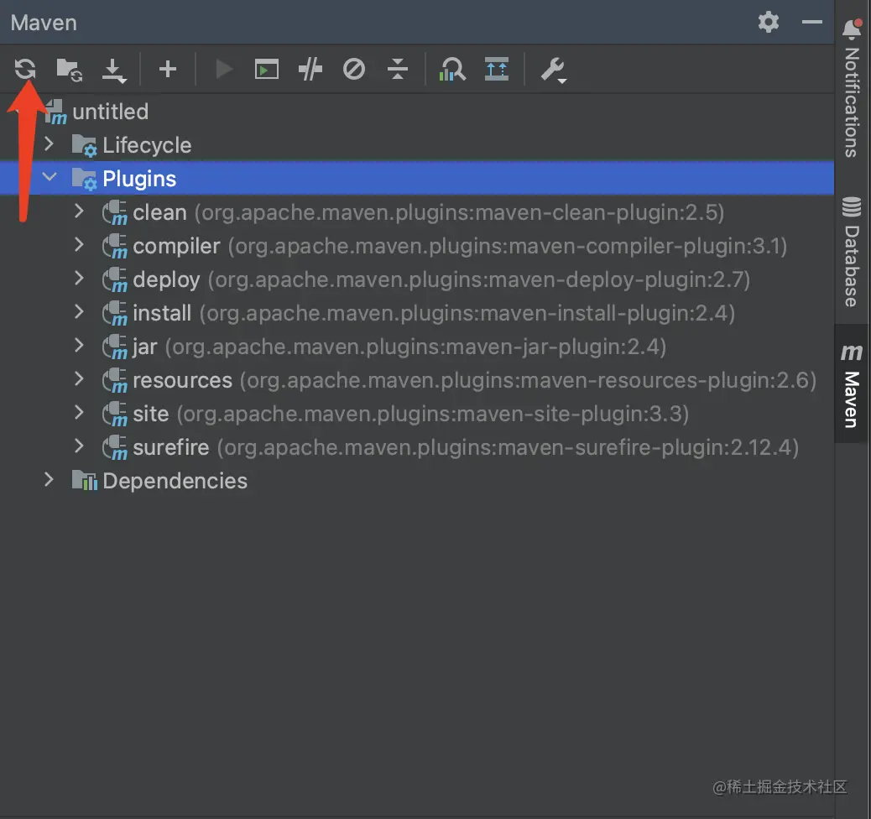Click the install plugin icon

pyautogui.click(x=115, y=313)
